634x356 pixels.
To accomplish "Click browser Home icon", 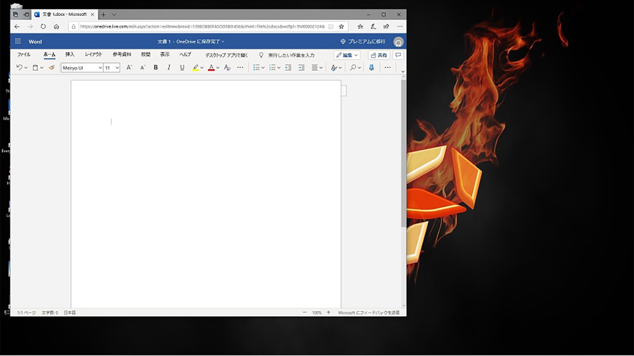I will click(57, 26).
